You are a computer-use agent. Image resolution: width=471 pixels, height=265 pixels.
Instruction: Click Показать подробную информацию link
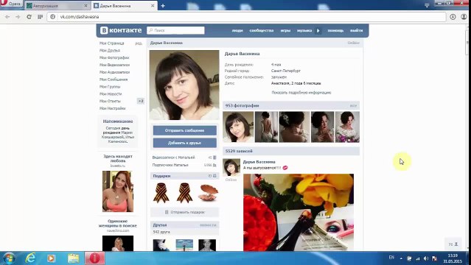(x=301, y=93)
